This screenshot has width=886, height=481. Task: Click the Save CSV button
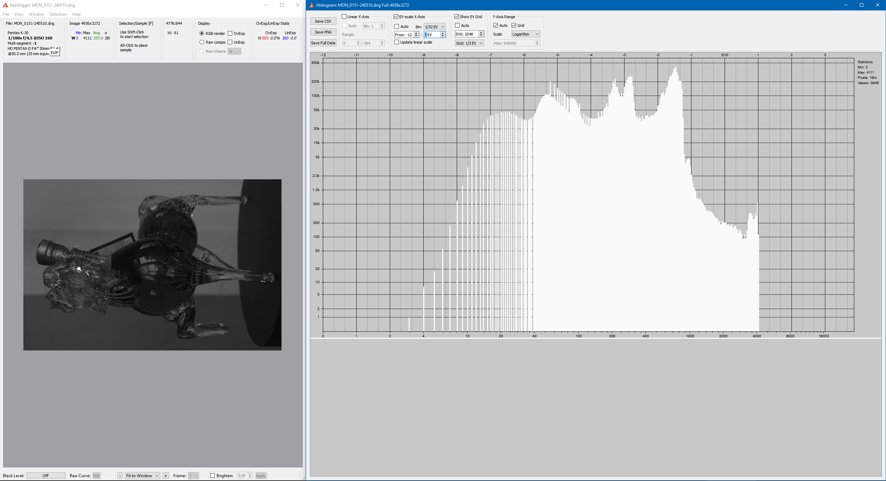(x=323, y=21)
